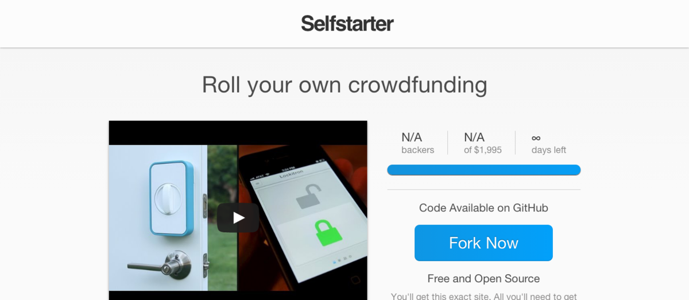Play the Lockitron video
This screenshot has width=689, height=300.
coord(238,217)
